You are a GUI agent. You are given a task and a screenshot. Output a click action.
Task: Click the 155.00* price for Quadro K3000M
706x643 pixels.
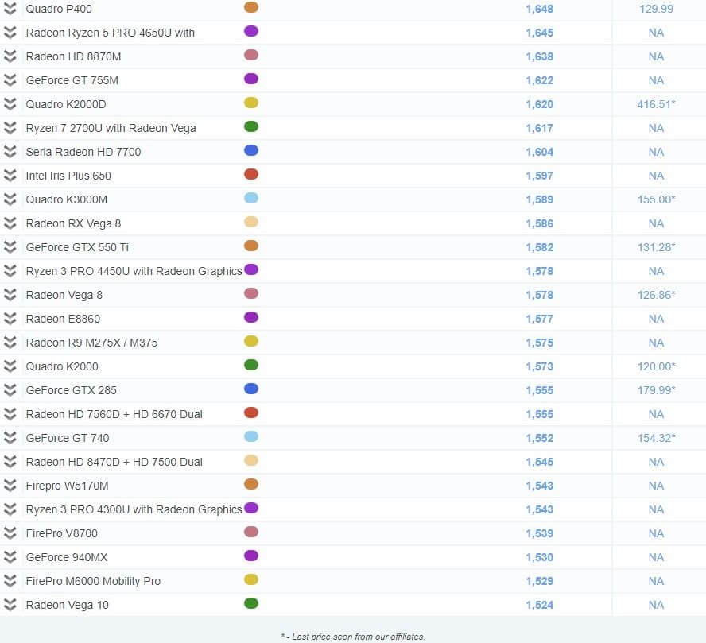tap(656, 199)
